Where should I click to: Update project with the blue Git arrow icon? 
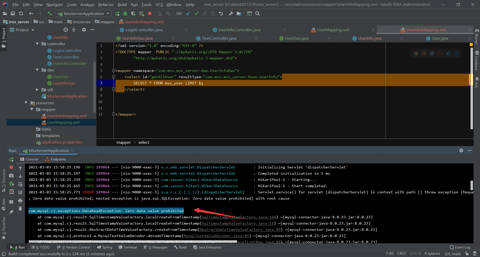(x=188, y=13)
